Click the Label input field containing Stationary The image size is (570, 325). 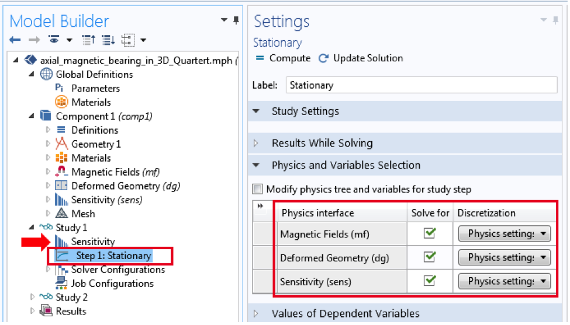[422, 85]
